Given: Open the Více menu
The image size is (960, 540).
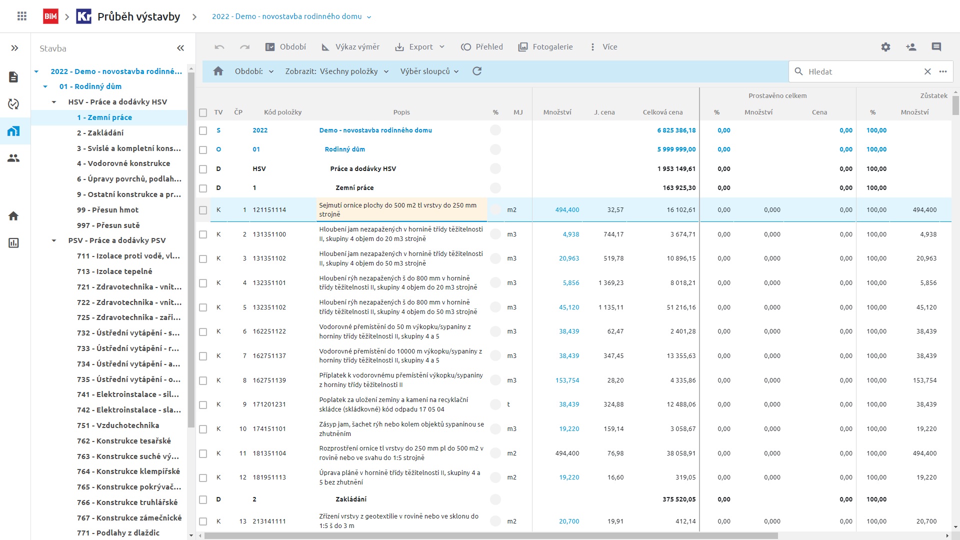Looking at the screenshot, I should tap(603, 47).
